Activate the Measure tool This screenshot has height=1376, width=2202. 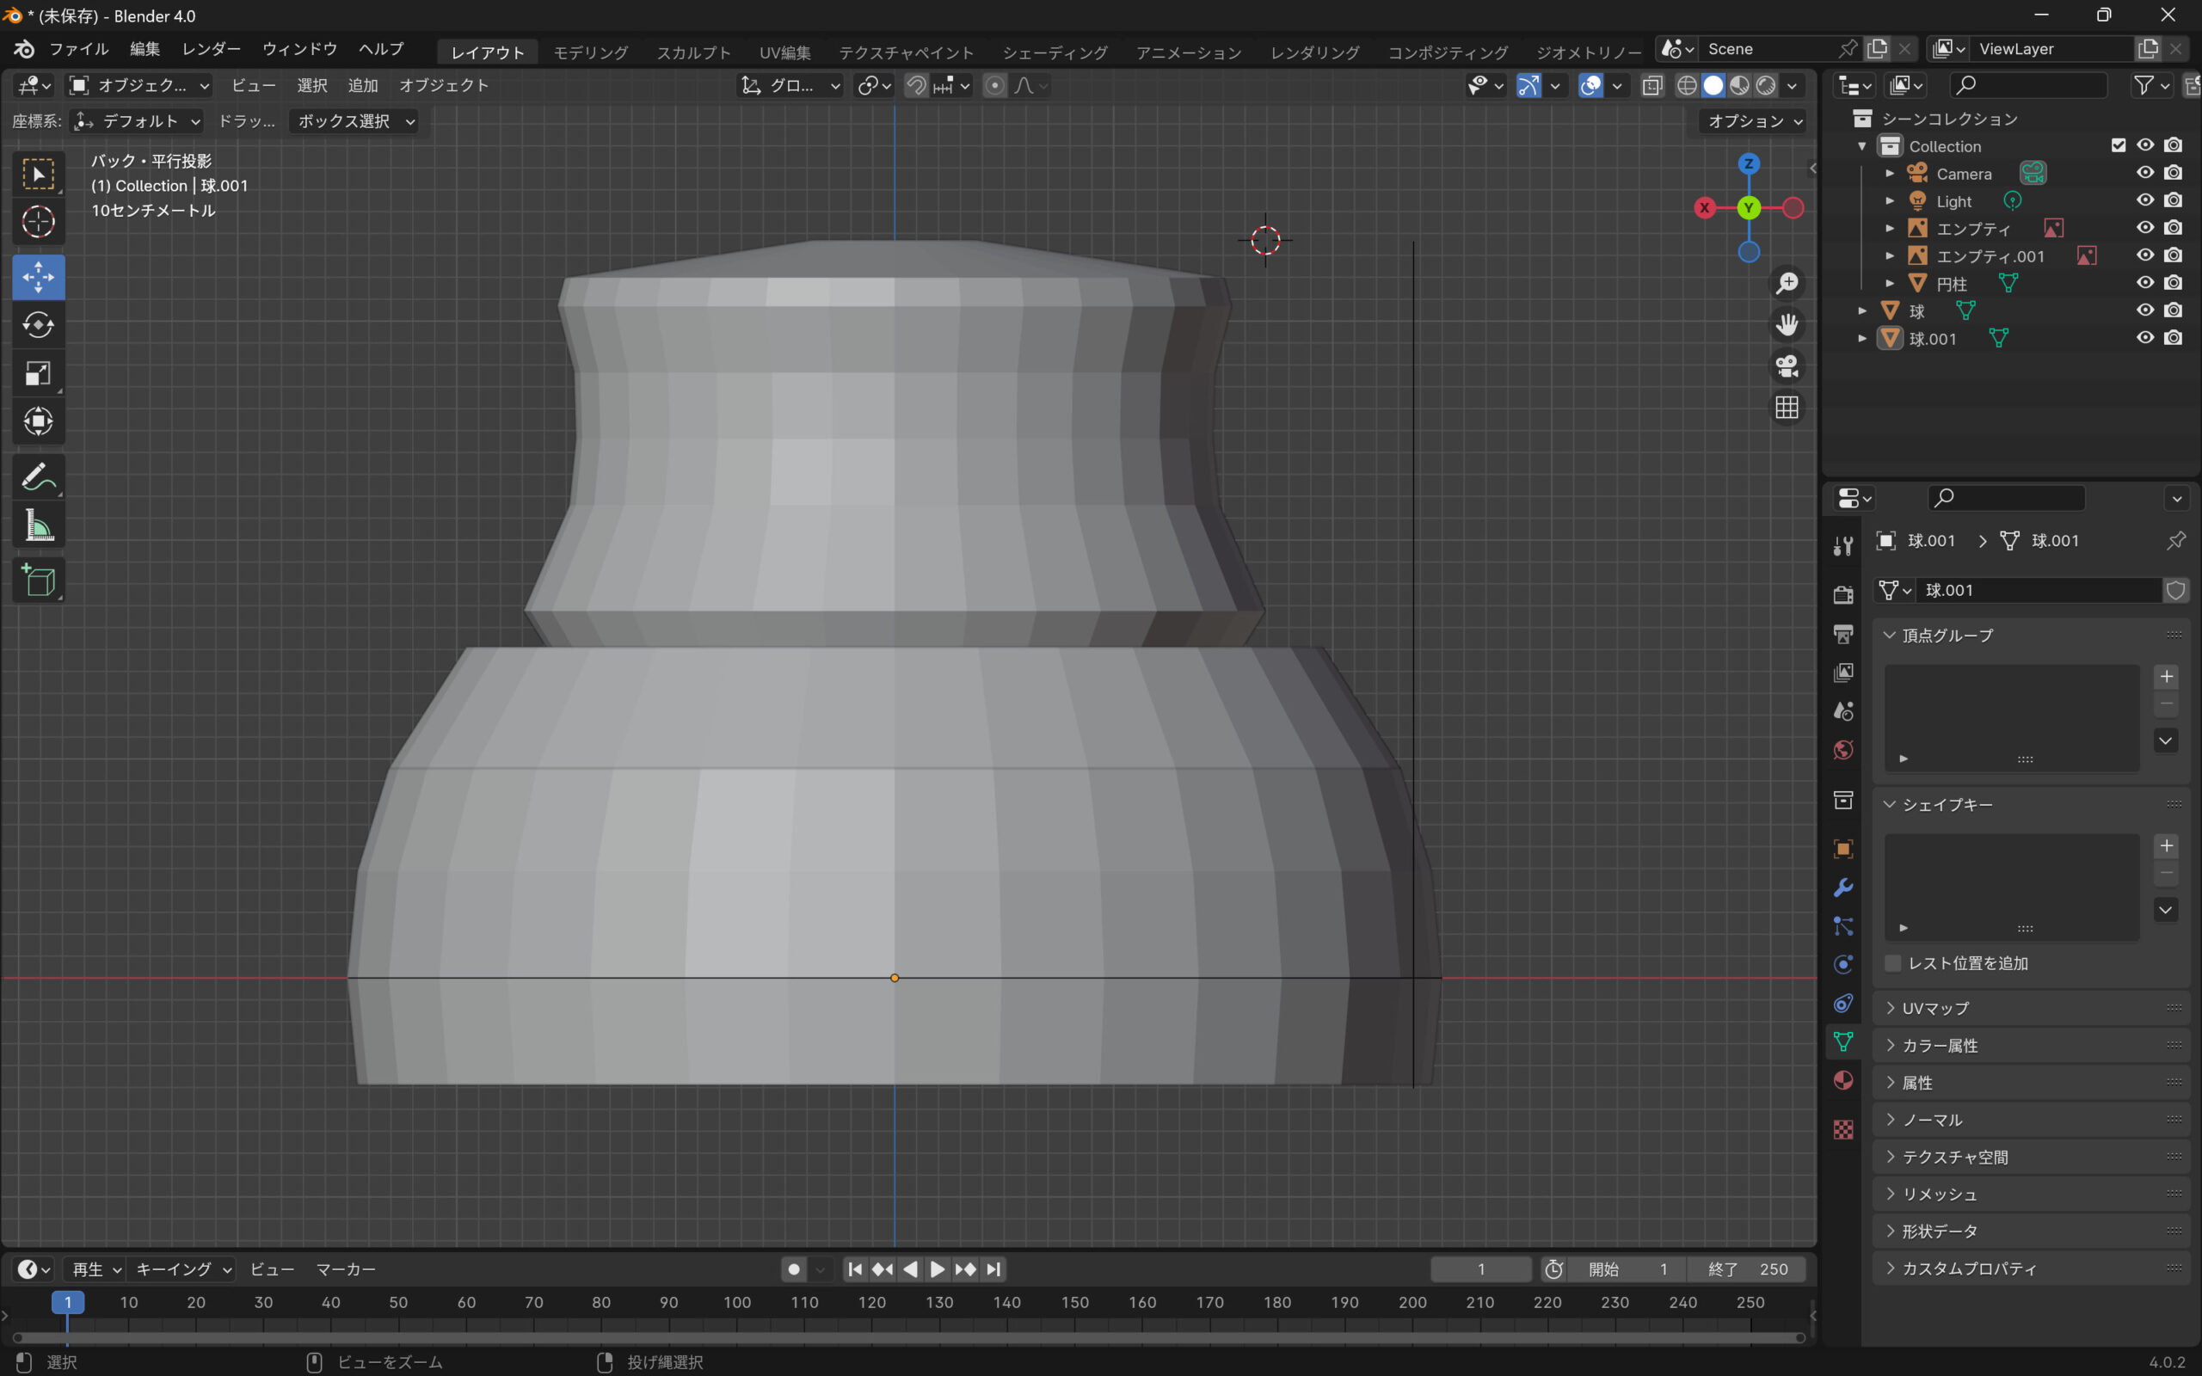point(38,526)
